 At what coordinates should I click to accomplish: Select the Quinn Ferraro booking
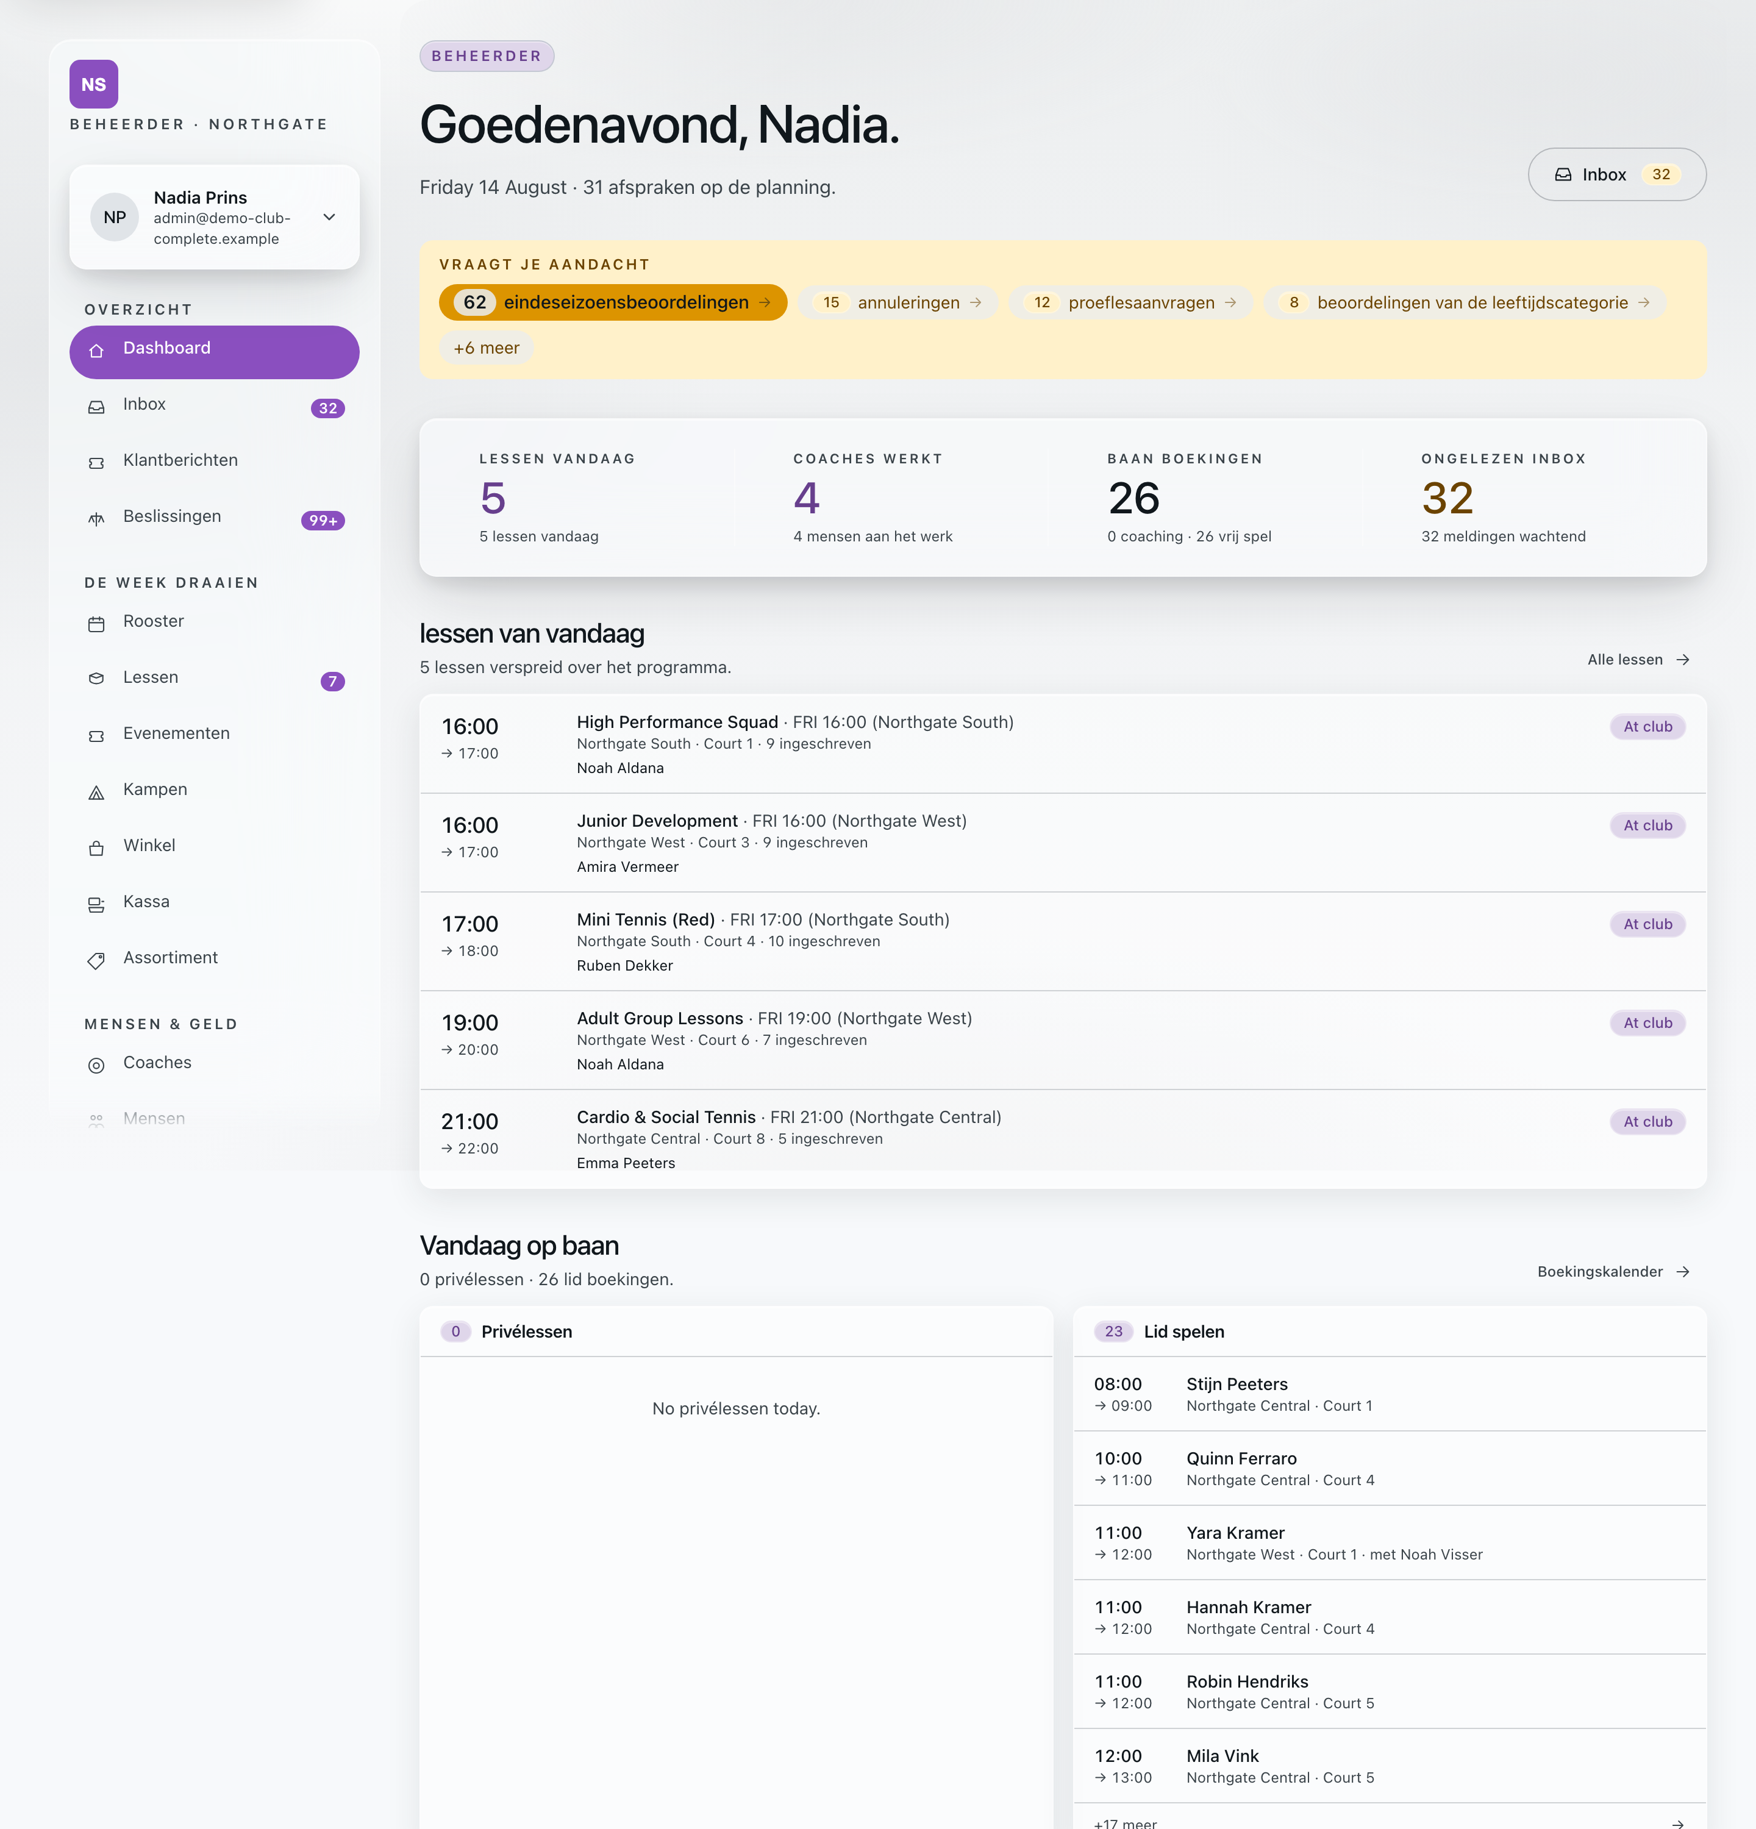coord(1390,1469)
